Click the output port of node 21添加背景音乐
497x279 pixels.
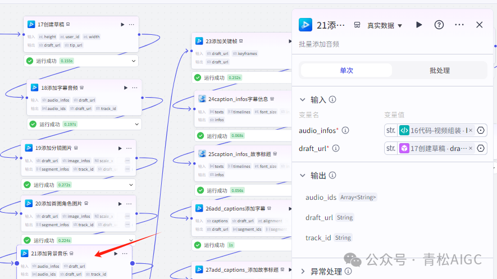point(133,263)
